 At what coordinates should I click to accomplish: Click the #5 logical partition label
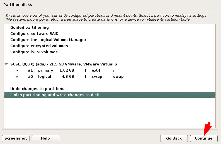point(40,76)
